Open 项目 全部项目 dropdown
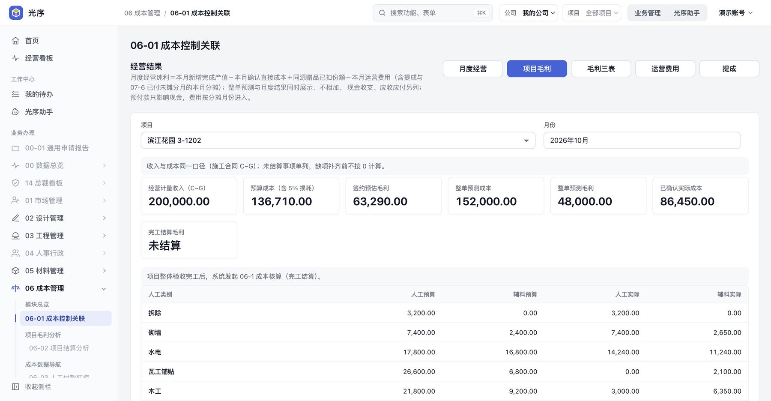771x401 pixels. (x=592, y=13)
